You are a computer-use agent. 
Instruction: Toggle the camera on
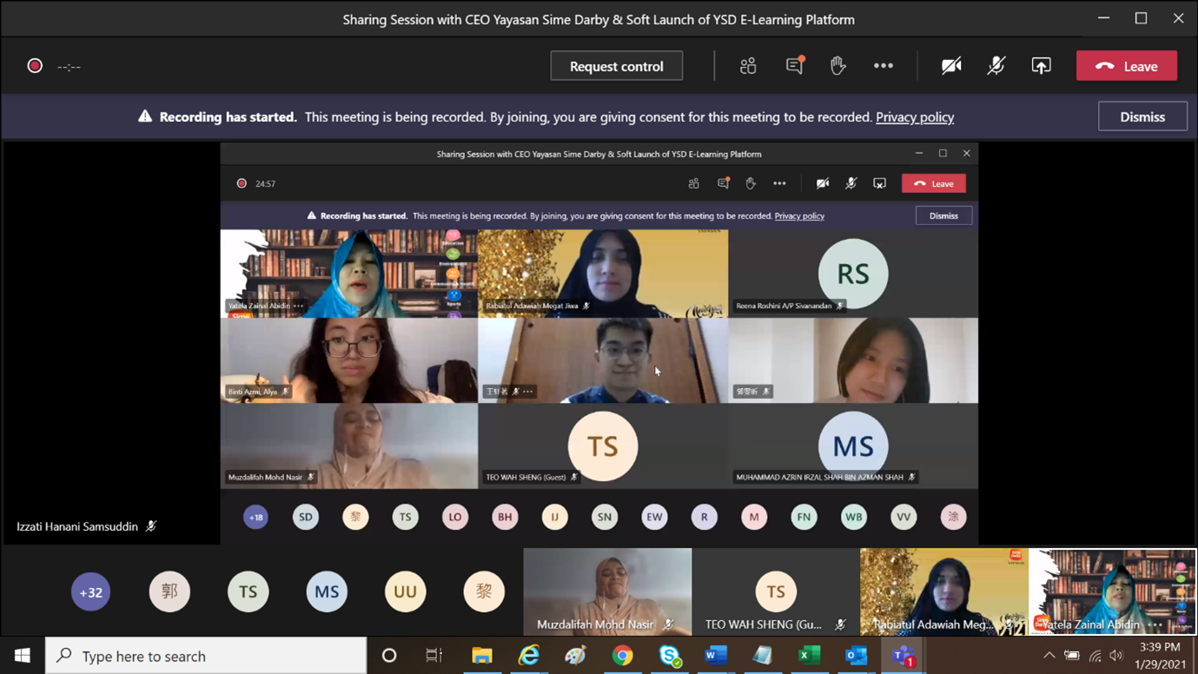951,66
